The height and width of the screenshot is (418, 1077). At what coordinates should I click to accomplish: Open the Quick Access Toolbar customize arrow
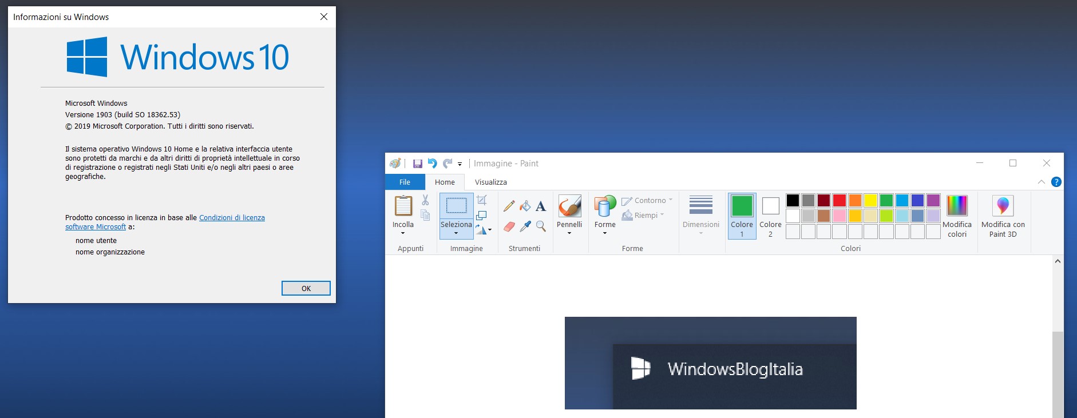[460, 164]
